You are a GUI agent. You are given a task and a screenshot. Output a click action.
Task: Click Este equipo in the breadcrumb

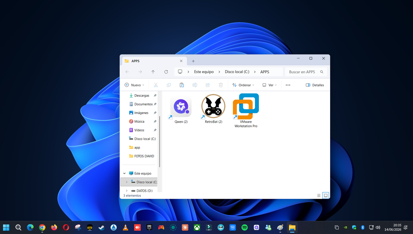point(204,72)
